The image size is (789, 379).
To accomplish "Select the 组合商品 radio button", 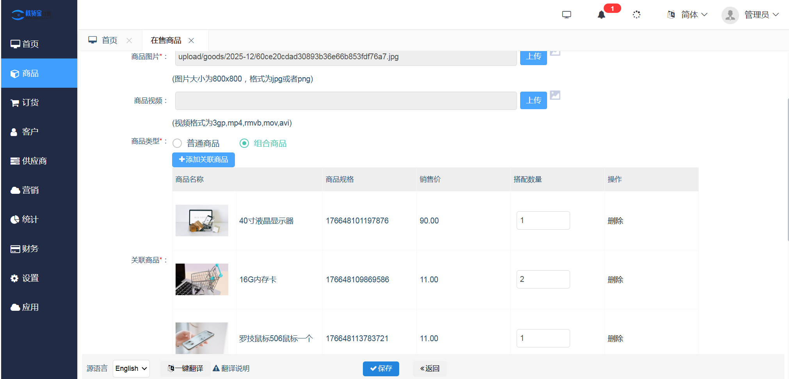I will pyautogui.click(x=244, y=143).
